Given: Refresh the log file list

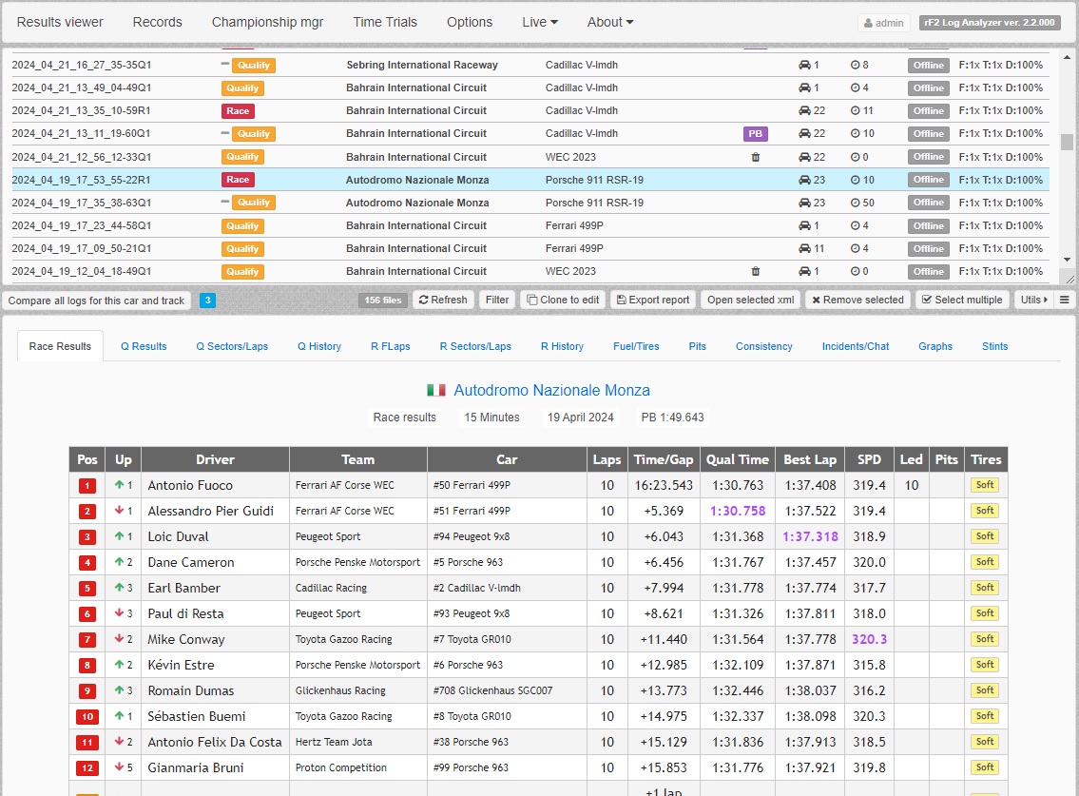Looking at the screenshot, I should coord(443,300).
